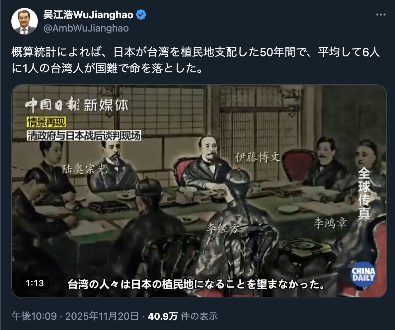Click the 全球传真 vertical text
This screenshot has width=395, height=330.
tap(364, 193)
